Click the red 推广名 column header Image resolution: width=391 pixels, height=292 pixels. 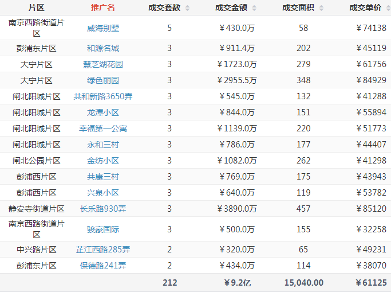click(x=103, y=7)
